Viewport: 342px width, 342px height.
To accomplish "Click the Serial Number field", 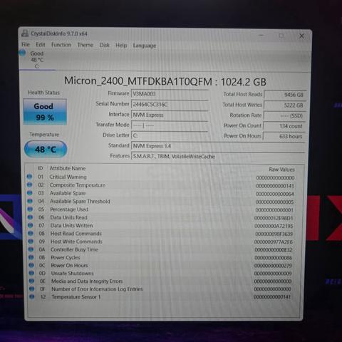I will [170, 104].
